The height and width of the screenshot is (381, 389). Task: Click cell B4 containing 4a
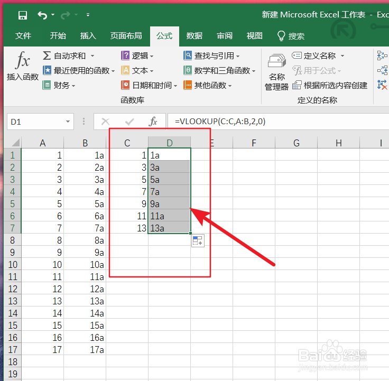coord(85,191)
